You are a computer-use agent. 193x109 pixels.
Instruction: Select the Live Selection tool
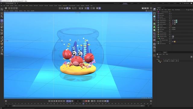[x=2, y=13]
